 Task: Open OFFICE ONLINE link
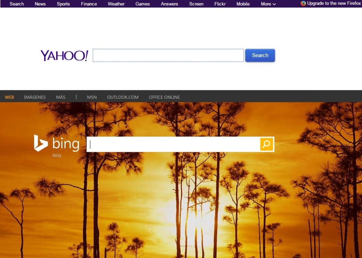(164, 97)
